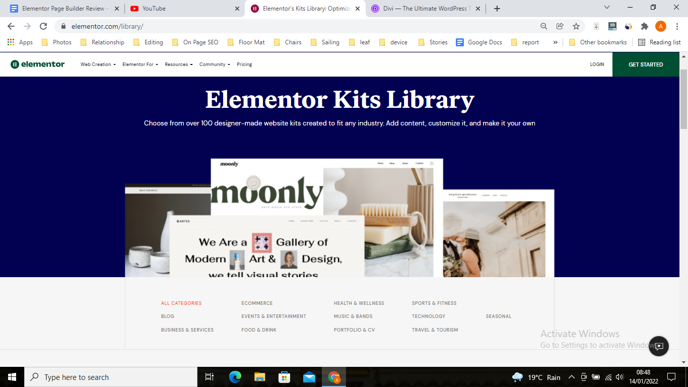
Task: Show more bookmarks with the » chevron
Action: tap(555, 42)
